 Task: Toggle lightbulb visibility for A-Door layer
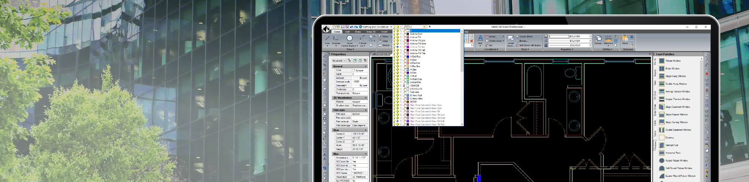click(395, 60)
